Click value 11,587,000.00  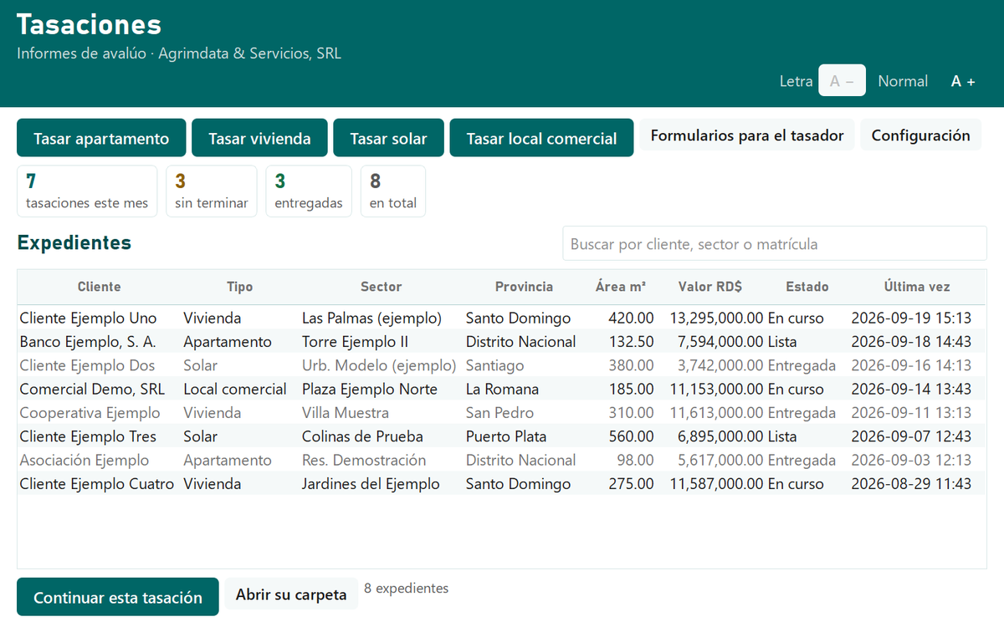click(x=717, y=483)
